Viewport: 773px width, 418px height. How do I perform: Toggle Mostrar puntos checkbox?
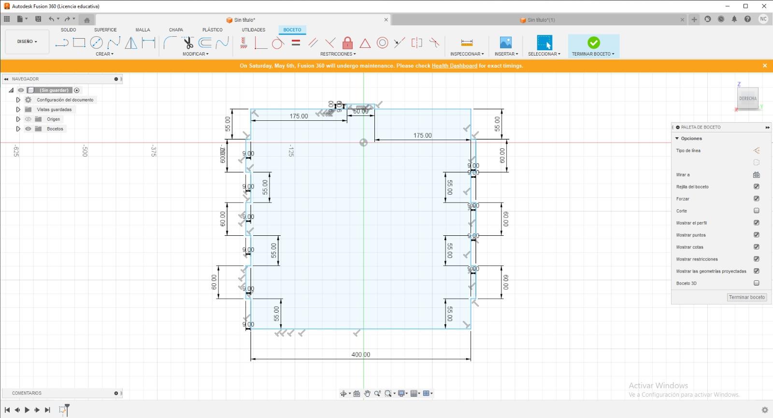(x=757, y=235)
